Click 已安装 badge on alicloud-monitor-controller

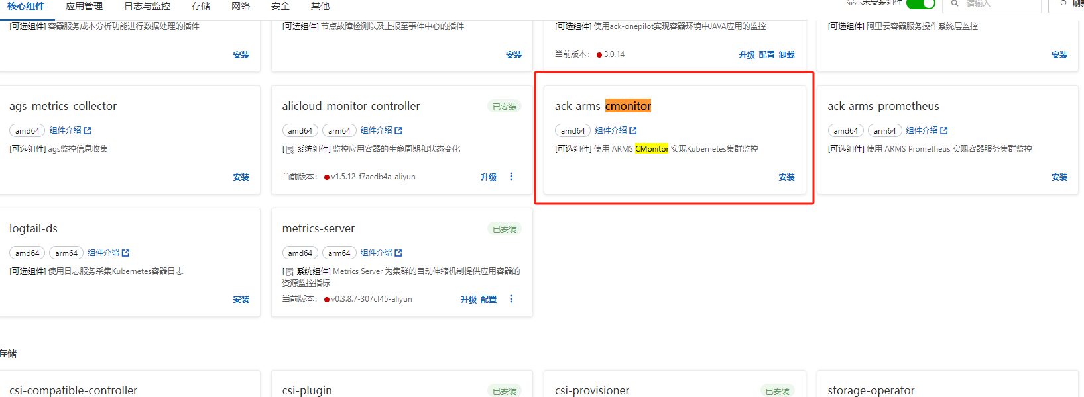point(505,107)
